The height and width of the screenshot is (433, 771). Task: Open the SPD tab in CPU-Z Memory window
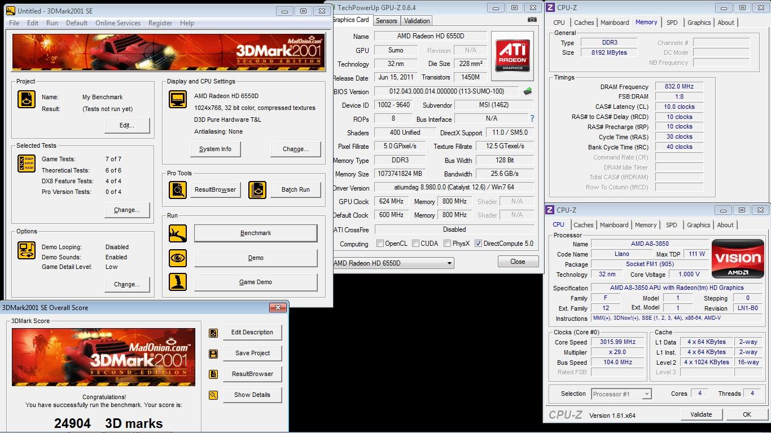672,23
